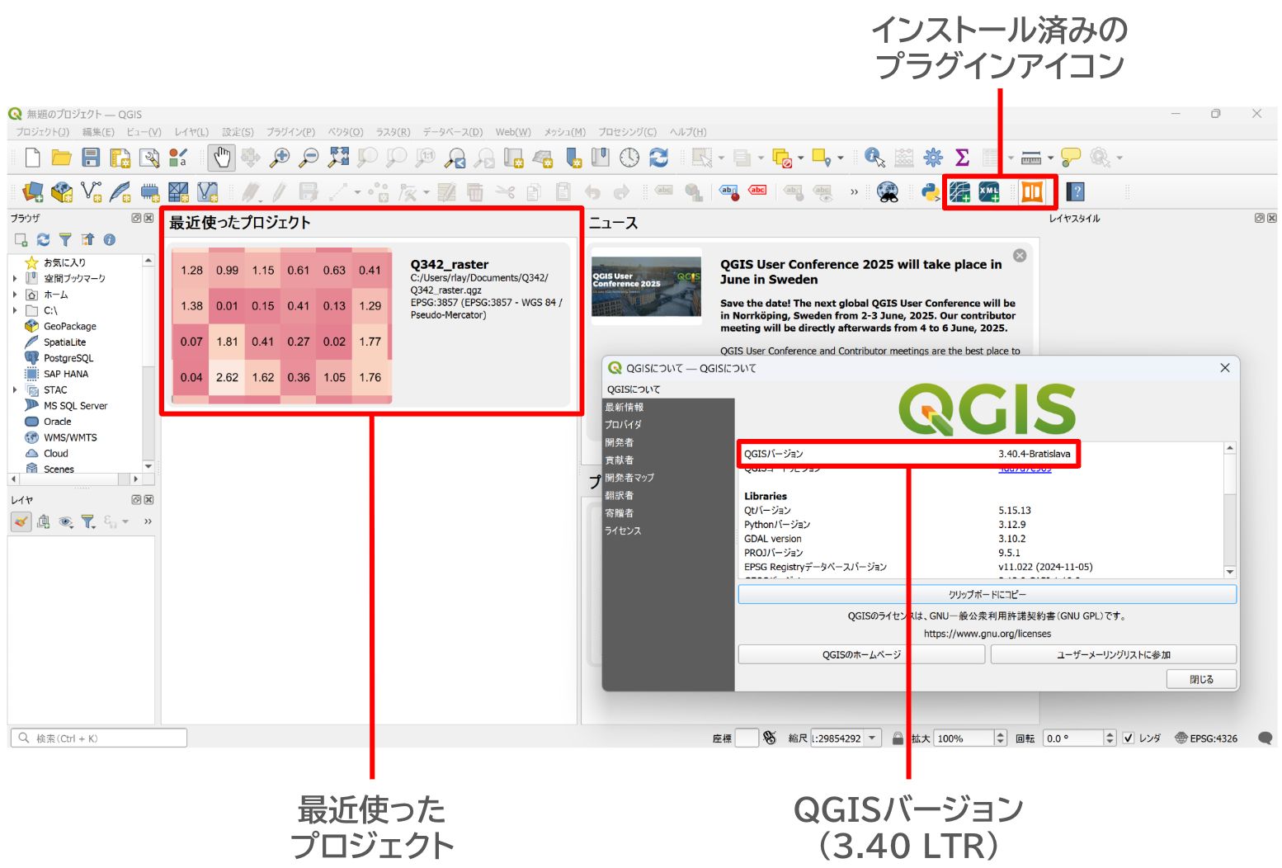
Task: Expand the STAC tree item
Action: click(x=15, y=389)
